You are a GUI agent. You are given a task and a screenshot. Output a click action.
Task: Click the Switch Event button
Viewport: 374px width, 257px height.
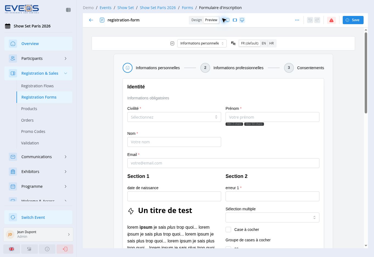click(38, 217)
